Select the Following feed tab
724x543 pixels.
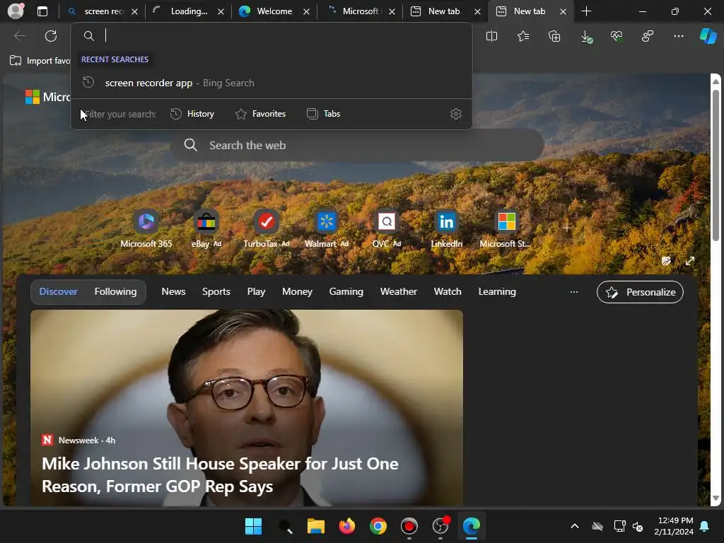pyautogui.click(x=115, y=292)
